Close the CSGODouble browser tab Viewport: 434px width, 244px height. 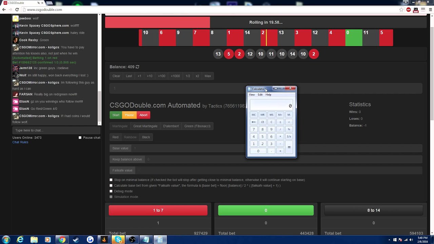pos(42,3)
